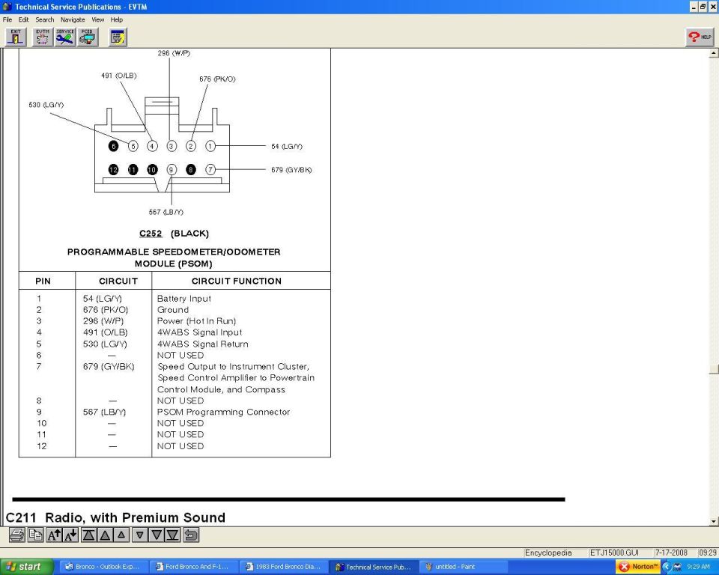
Task: Page down using large down triangle icon
Action: coord(157,535)
